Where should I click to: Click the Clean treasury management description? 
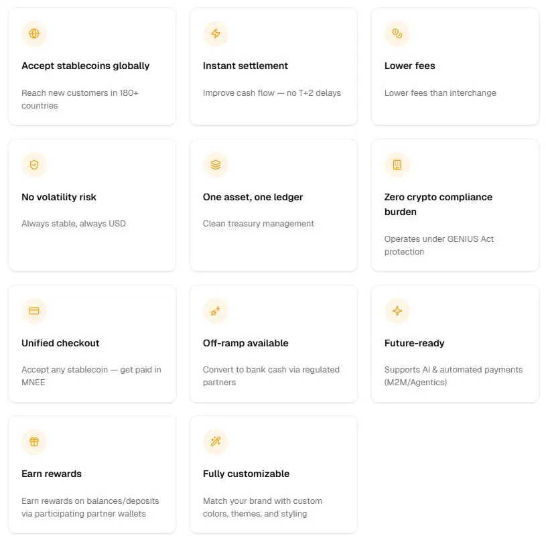point(258,224)
